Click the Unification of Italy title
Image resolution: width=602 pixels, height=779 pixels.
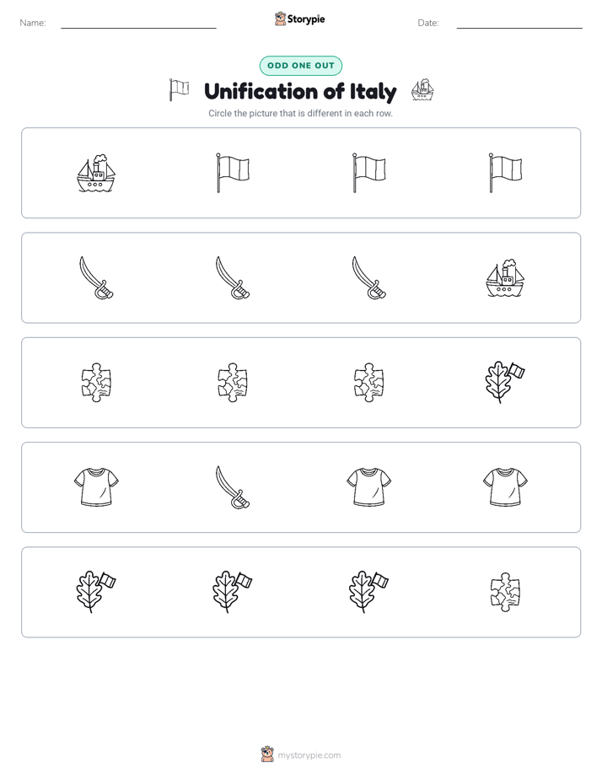(x=300, y=91)
